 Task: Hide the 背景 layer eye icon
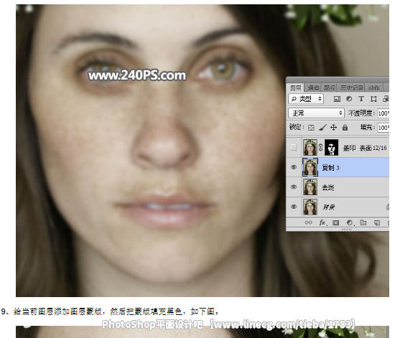click(x=294, y=207)
